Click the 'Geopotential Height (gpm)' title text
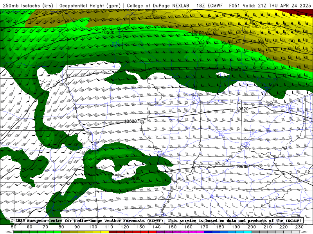 click(90, 5)
